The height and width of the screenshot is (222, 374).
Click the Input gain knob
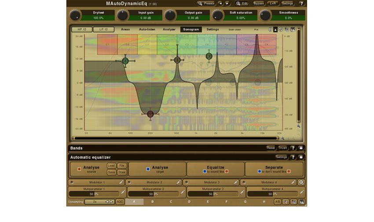(x=123, y=15)
